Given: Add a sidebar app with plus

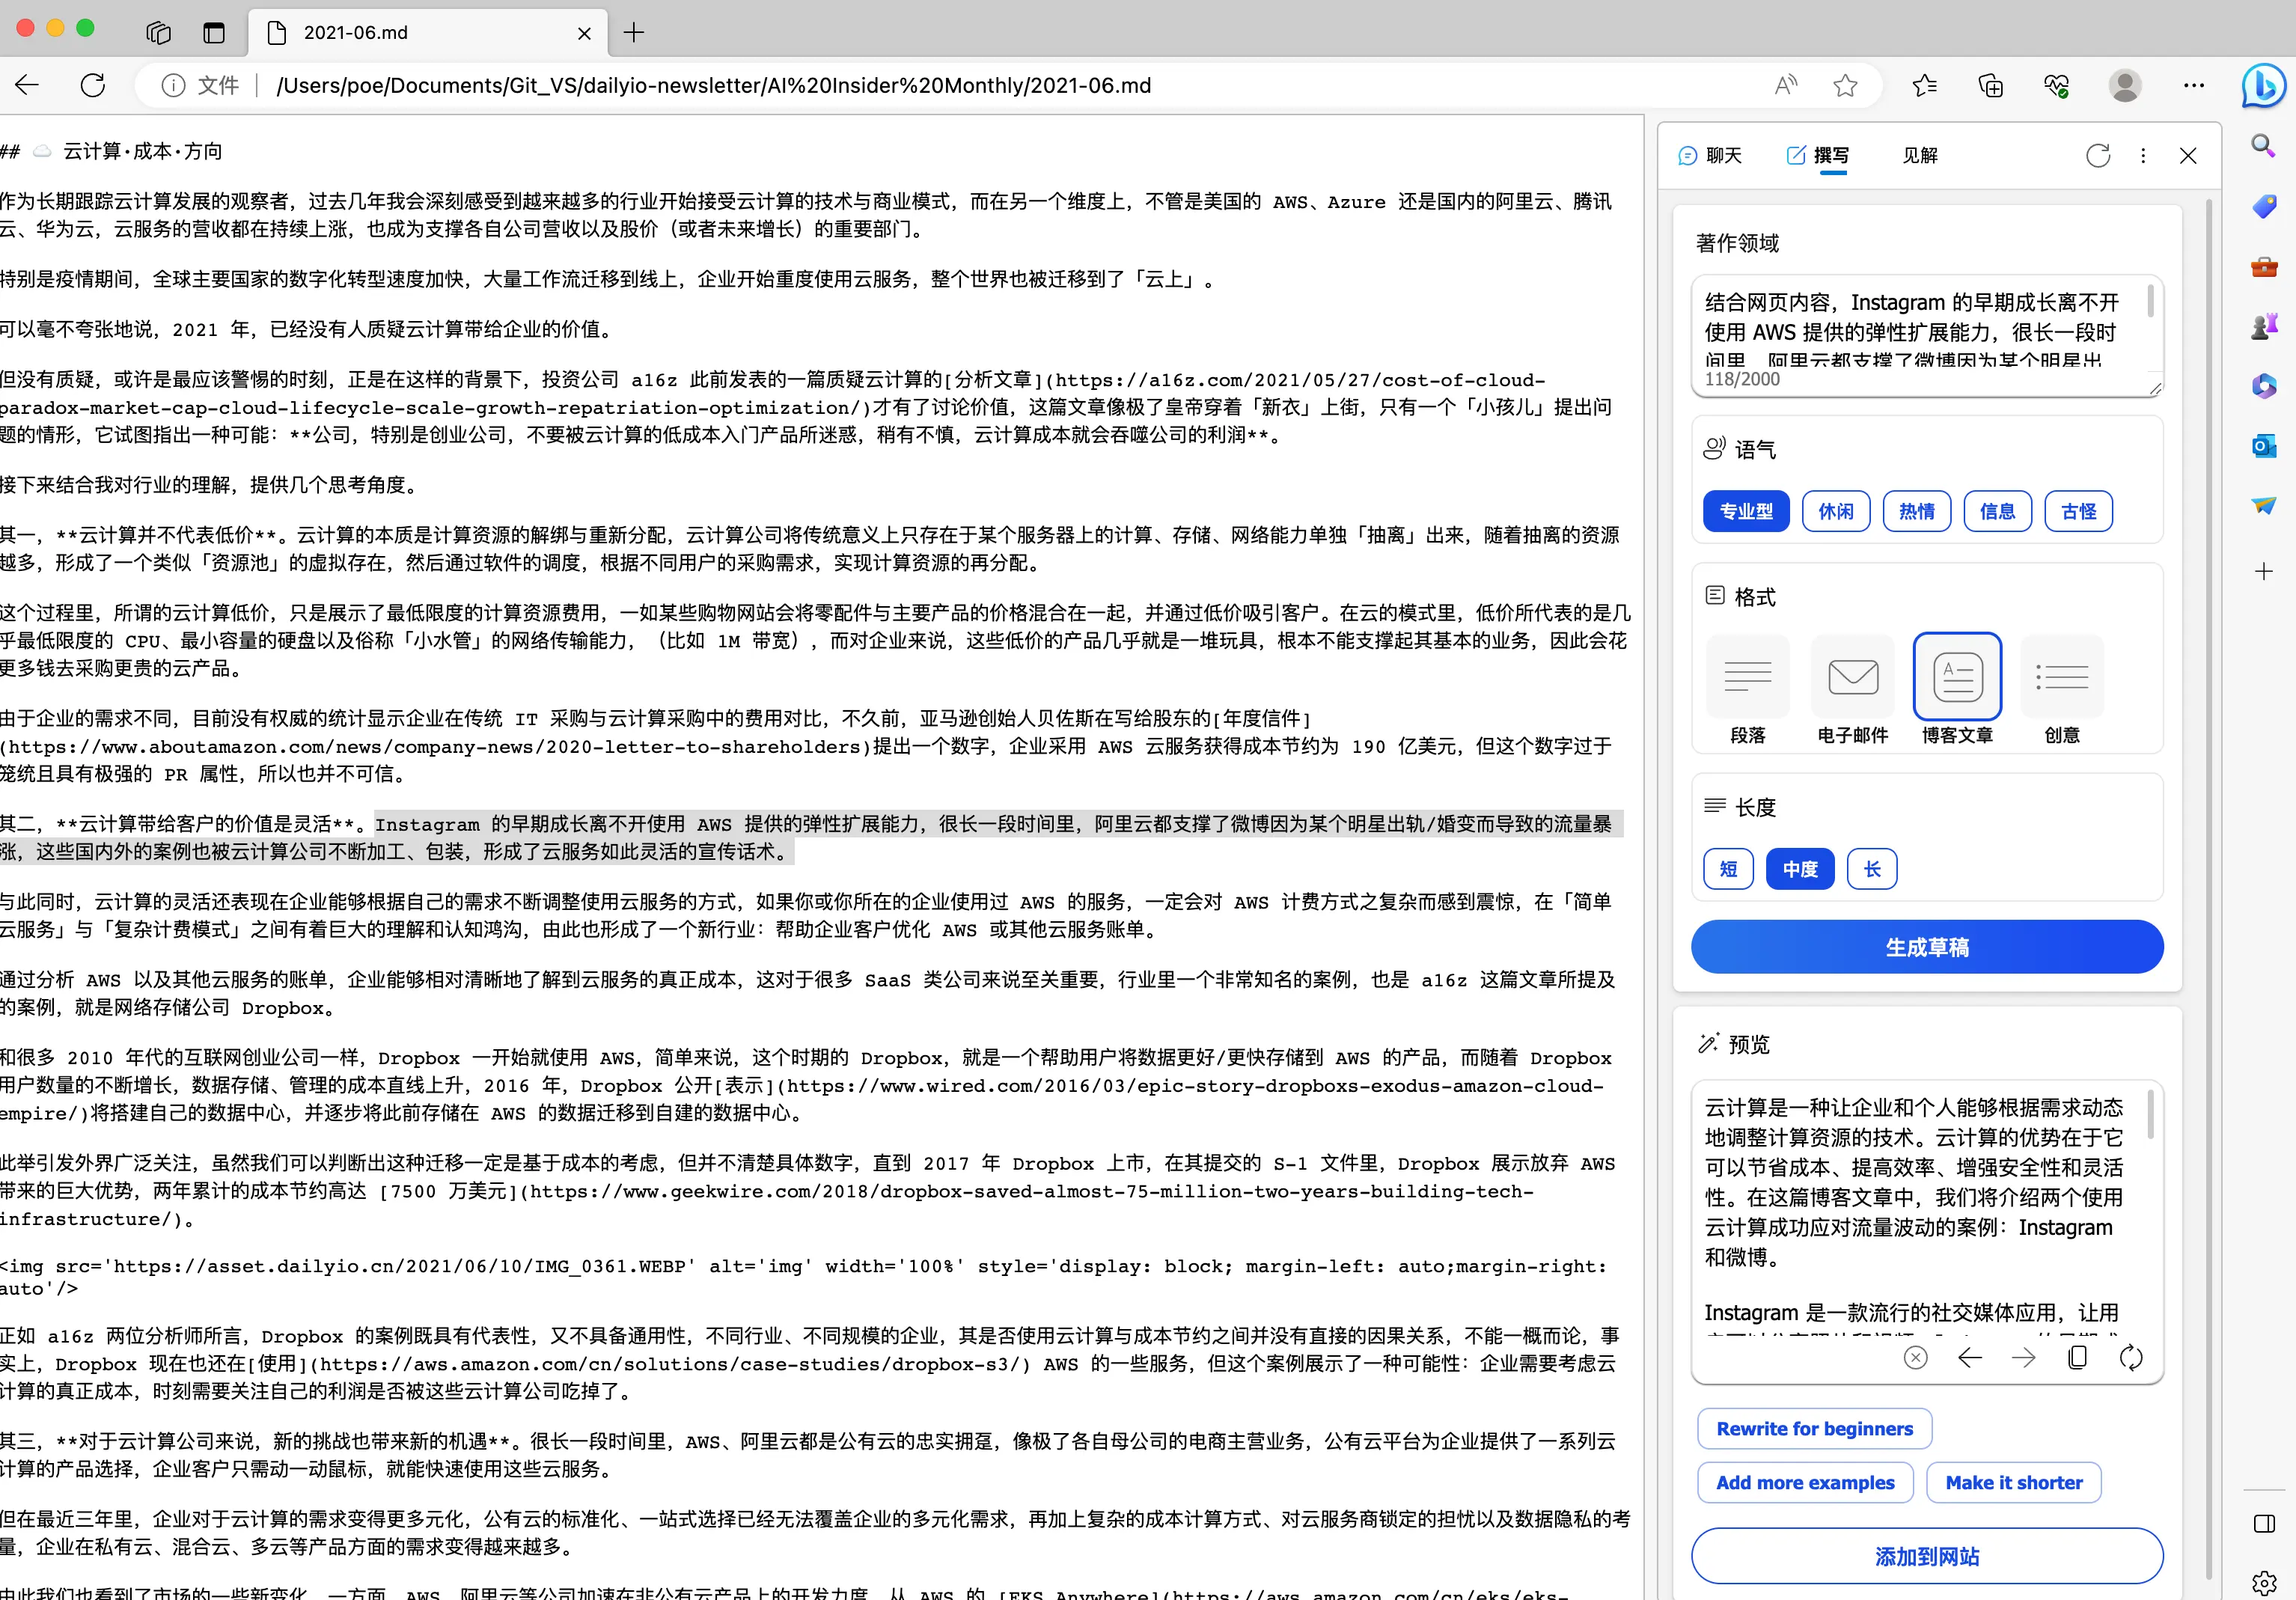Looking at the screenshot, I should [2263, 571].
